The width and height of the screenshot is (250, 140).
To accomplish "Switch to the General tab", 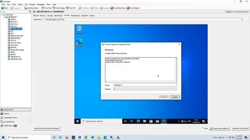I will (x=36, y=16).
